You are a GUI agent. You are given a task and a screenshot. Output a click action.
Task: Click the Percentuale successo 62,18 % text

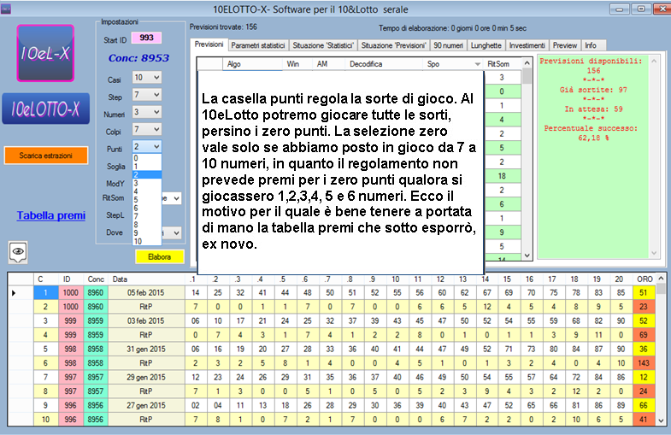pos(592,133)
